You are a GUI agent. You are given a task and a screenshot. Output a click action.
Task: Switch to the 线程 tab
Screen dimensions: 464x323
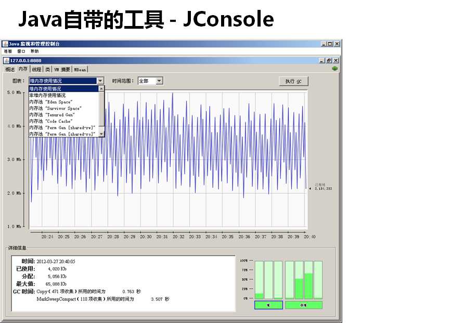coord(36,69)
